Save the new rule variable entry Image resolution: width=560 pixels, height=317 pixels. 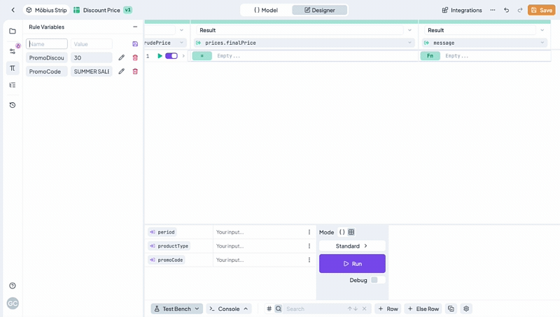135,44
